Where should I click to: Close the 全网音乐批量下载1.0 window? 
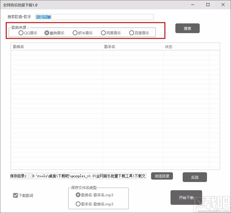point(223,5)
